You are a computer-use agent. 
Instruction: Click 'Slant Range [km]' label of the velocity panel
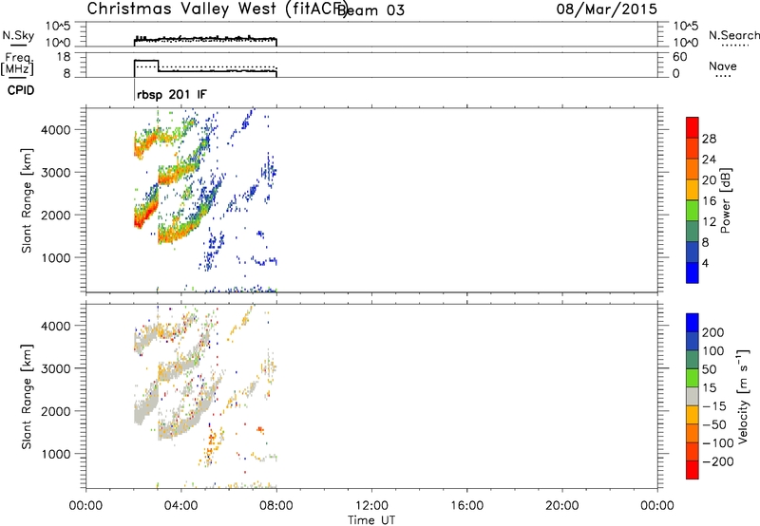coord(27,397)
